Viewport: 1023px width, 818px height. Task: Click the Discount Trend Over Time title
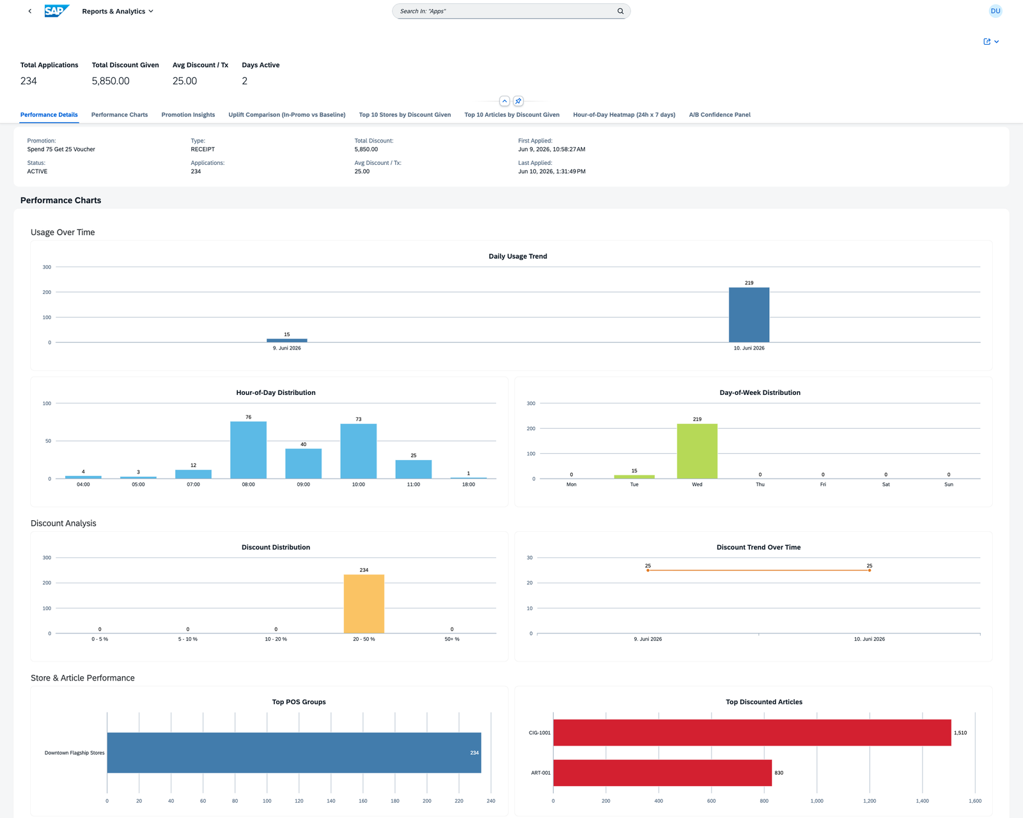tap(759, 548)
